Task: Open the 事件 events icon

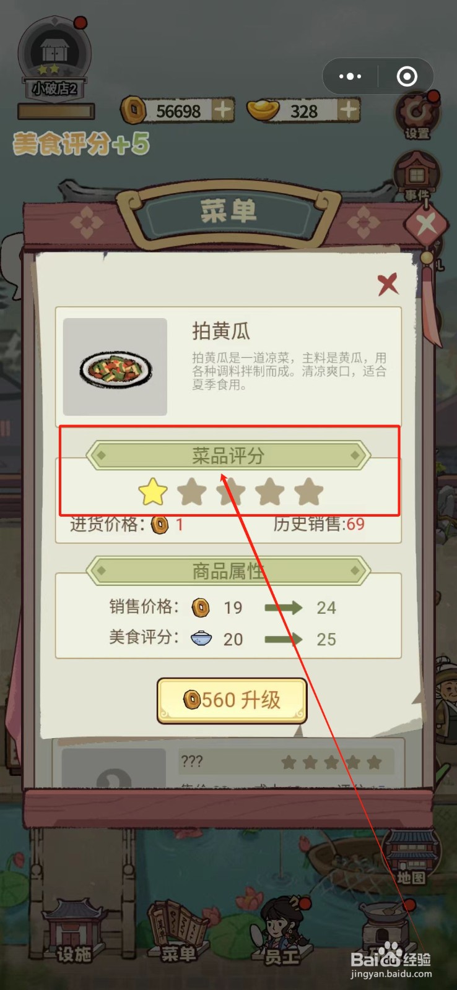Action: [417, 176]
